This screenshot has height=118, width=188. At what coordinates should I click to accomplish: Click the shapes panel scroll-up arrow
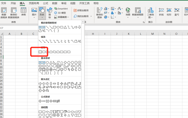pos(83,22)
